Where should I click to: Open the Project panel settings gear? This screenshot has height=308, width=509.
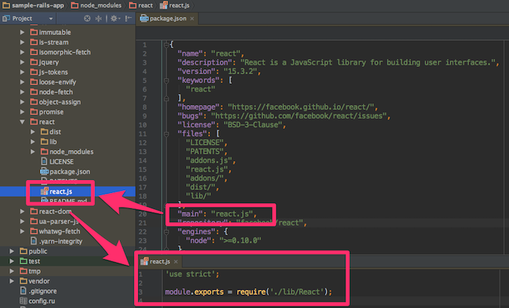(x=114, y=18)
